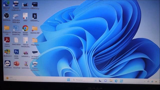Image resolution: width=160 pixels, height=90 pixels.
Task: Open the pink motorcycle image thumbnail
Action: (25, 54)
